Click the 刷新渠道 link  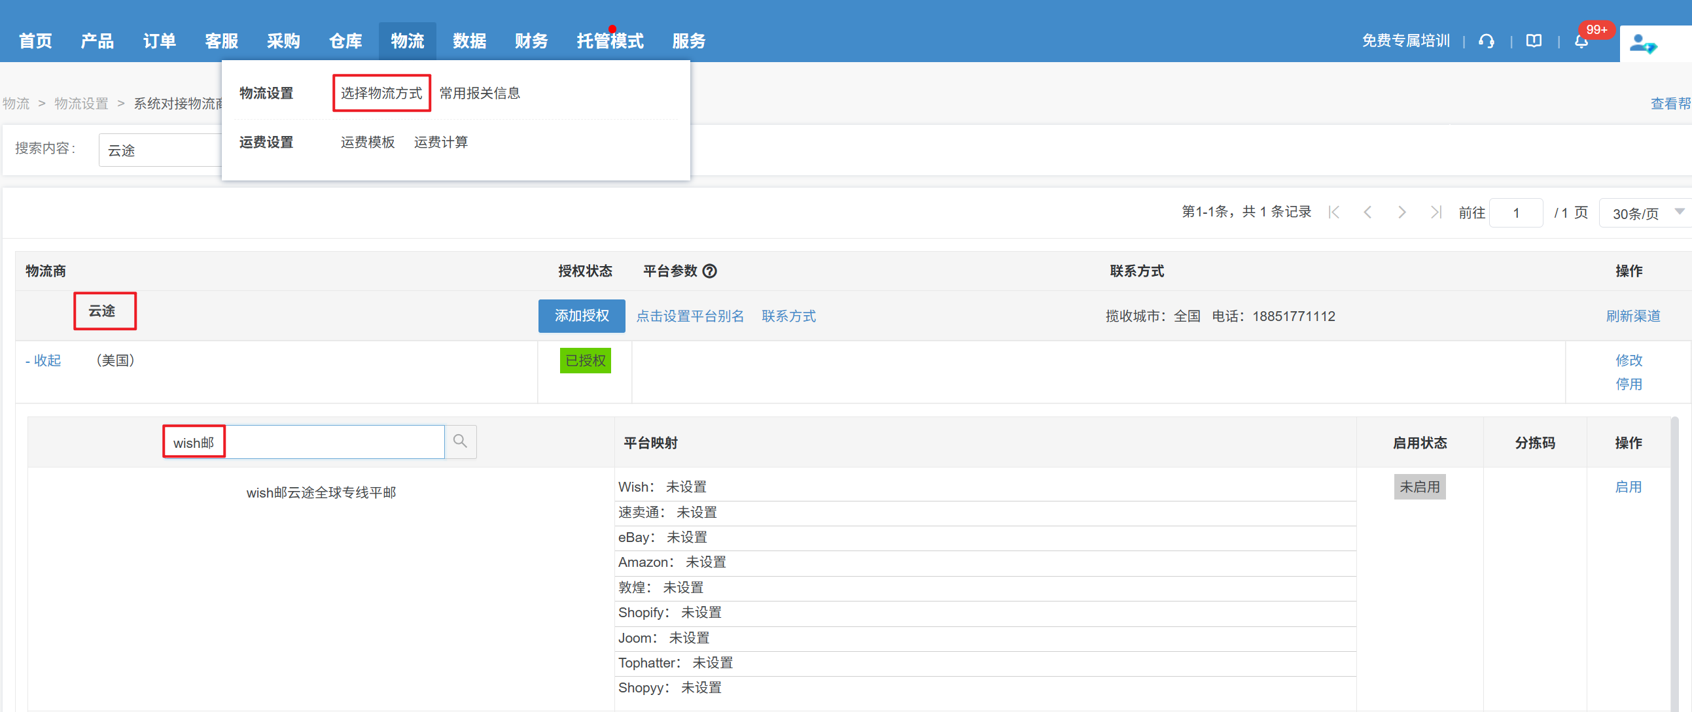[x=1633, y=316]
